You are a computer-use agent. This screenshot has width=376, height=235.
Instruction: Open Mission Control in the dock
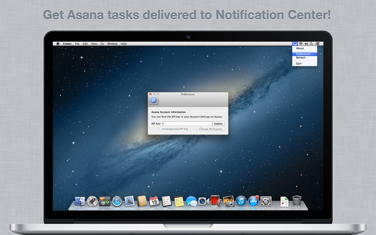point(104,202)
